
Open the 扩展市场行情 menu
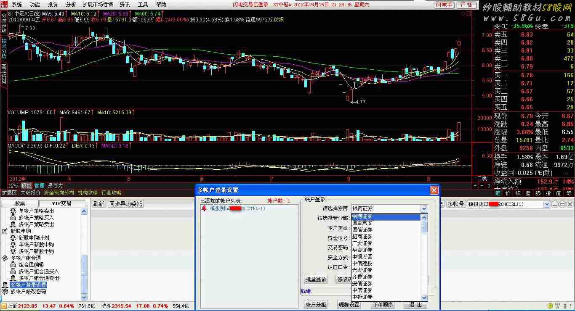pos(98,5)
